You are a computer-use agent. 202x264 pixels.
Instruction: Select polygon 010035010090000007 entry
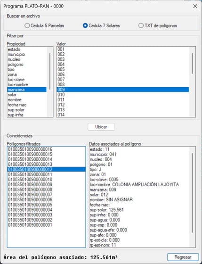pos(47,195)
